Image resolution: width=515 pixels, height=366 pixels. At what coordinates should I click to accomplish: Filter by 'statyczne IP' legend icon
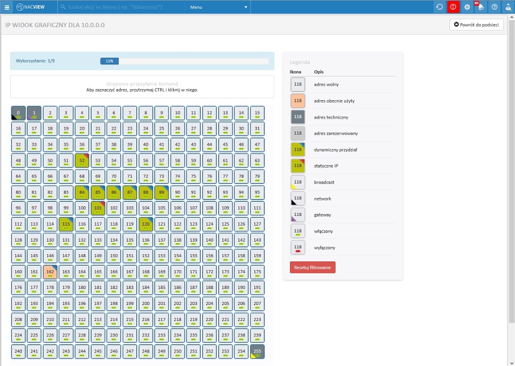tap(298, 166)
